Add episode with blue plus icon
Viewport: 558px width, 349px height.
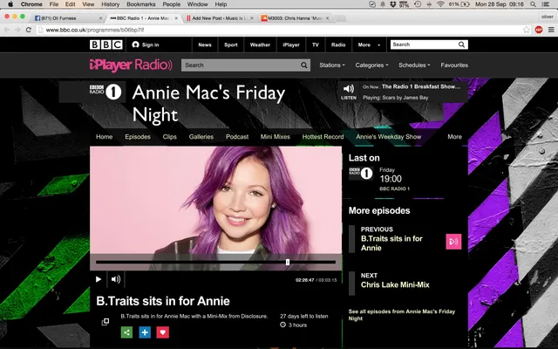click(x=145, y=332)
